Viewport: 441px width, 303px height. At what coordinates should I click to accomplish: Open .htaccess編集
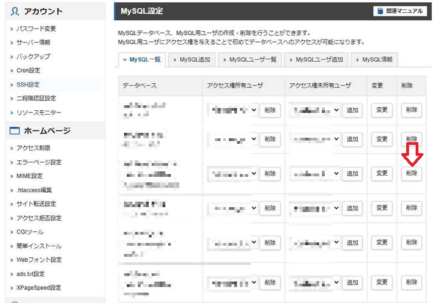34,190
